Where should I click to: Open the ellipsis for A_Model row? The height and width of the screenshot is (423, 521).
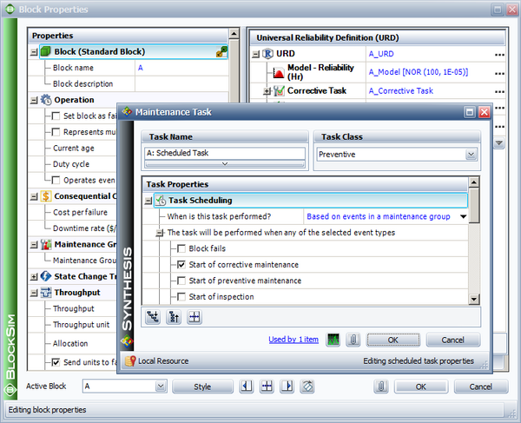tap(499, 74)
